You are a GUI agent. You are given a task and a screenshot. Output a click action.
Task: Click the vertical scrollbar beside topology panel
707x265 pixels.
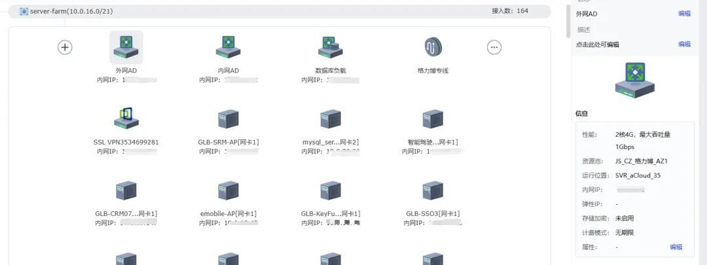(569, 20)
